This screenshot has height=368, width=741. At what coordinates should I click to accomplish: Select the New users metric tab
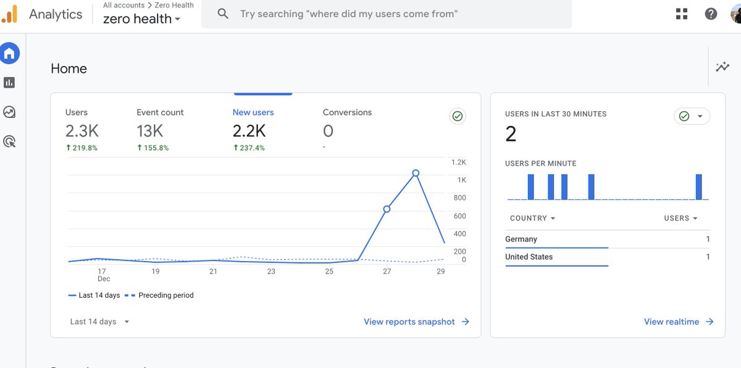tap(253, 130)
